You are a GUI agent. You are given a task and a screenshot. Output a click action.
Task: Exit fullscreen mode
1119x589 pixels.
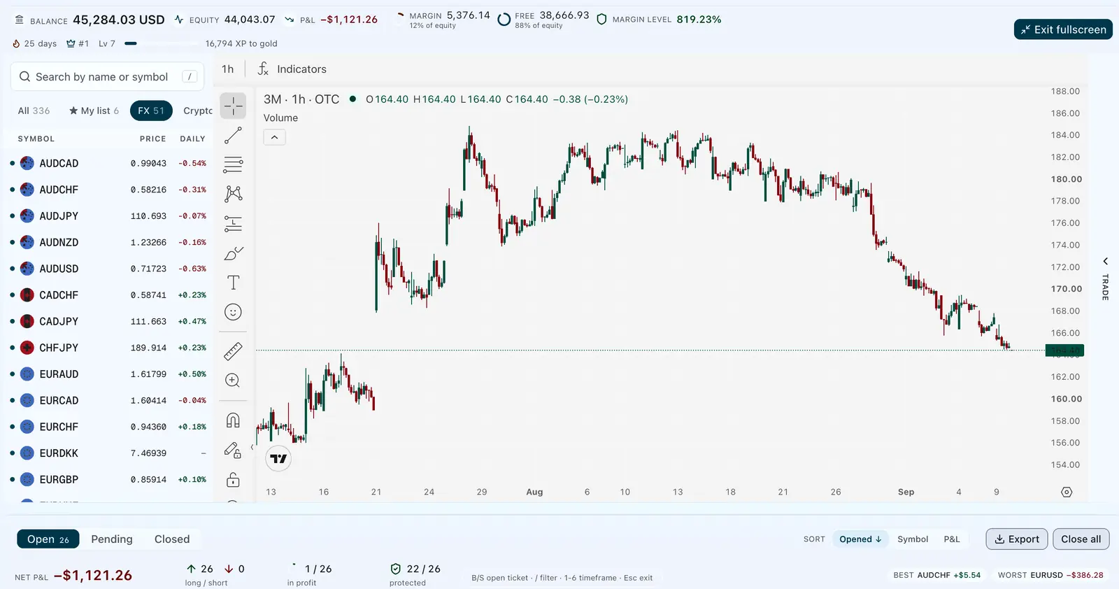(x=1063, y=29)
